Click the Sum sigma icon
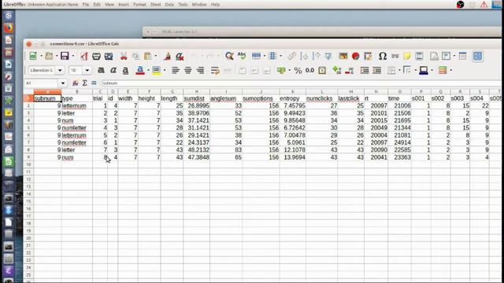Screen dimensions: 504x283 [x=84, y=83]
